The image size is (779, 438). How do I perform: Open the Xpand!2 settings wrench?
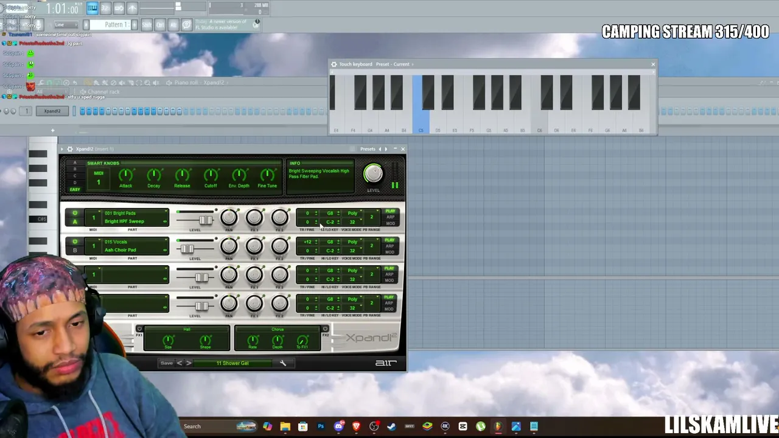283,363
